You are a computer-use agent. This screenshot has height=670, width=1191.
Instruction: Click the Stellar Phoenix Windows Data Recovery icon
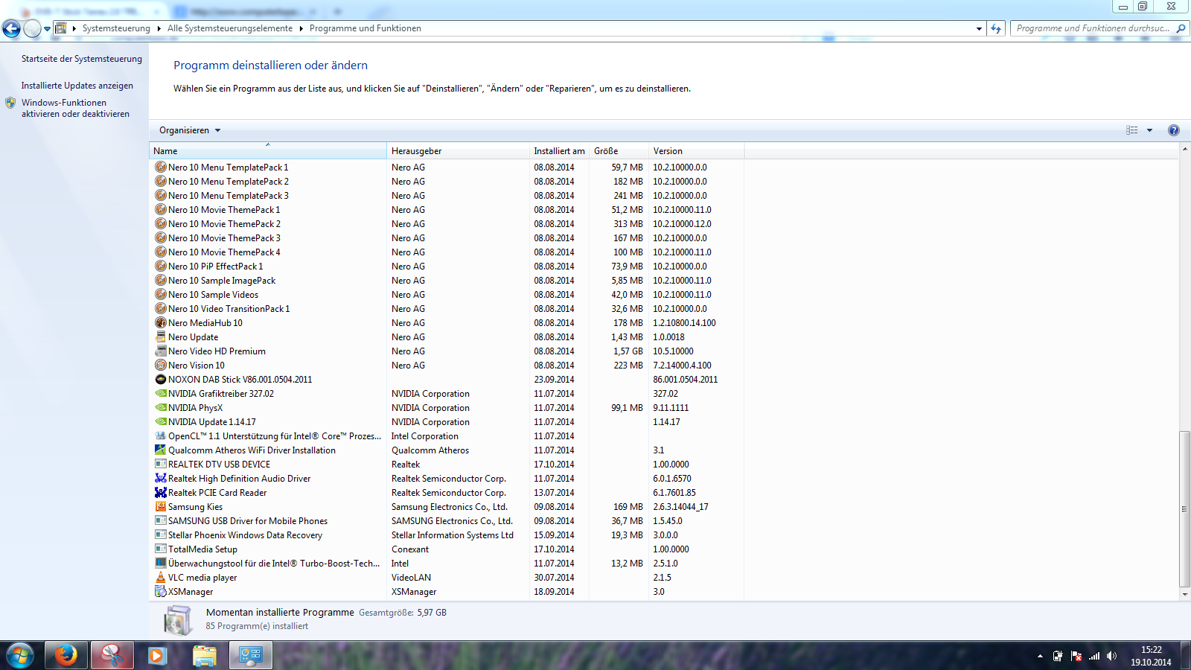tap(160, 535)
